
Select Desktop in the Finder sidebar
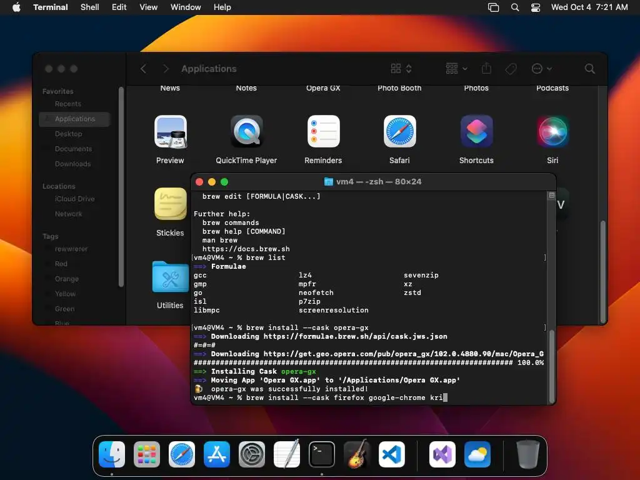pyautogui.click(x=75, y=134)
